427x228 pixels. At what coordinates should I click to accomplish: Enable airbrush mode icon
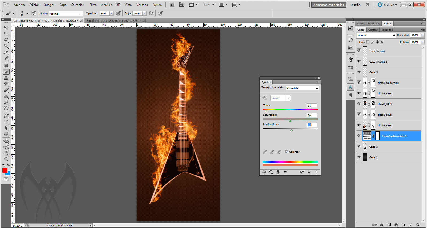tap(152, 13)
